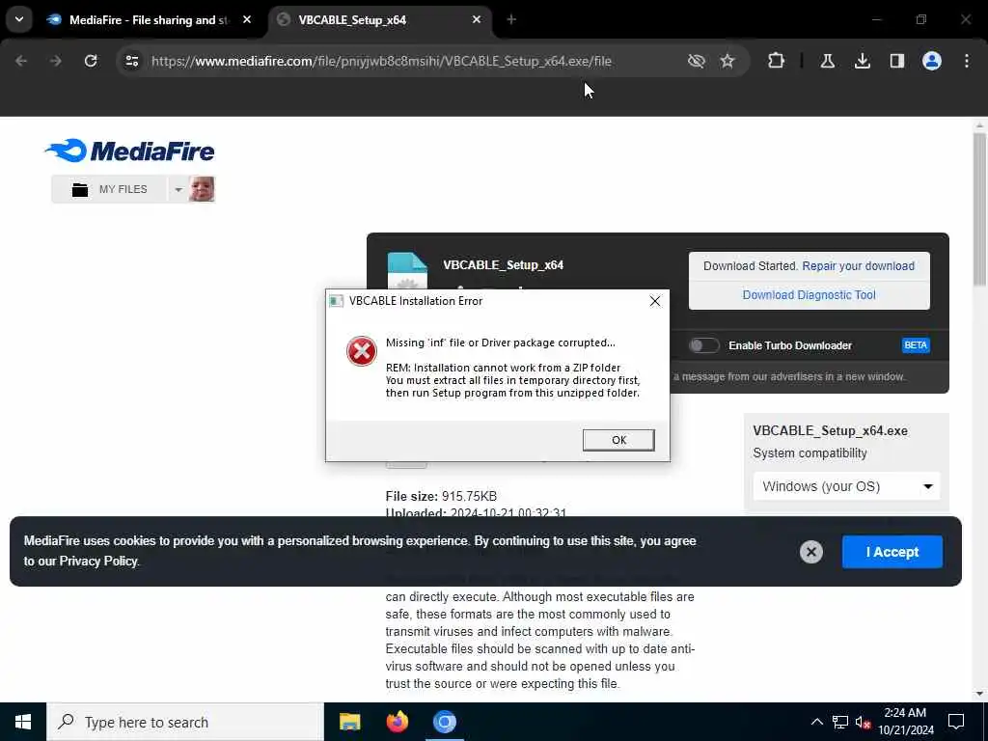The image size is (988, 741).
Task: Click the mediafire.com URL address field
Action: (x=381, y=61)
